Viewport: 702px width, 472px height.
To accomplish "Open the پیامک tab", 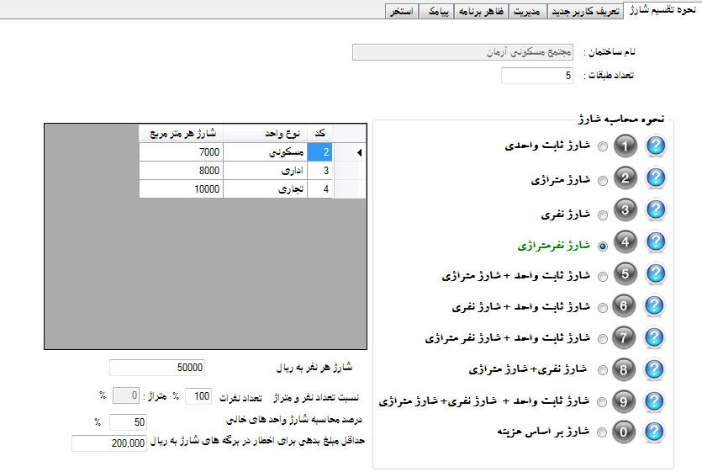I will tap(436, 11).
